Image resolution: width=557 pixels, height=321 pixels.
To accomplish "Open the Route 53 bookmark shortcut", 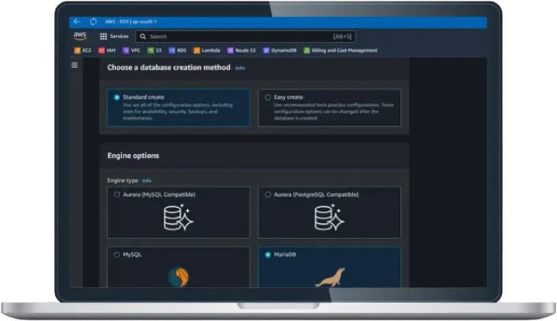I will (241, 51).
